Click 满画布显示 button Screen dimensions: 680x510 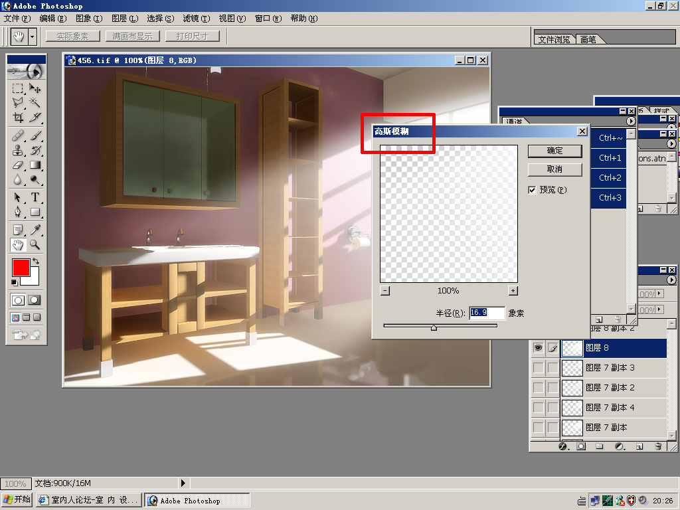132,37
